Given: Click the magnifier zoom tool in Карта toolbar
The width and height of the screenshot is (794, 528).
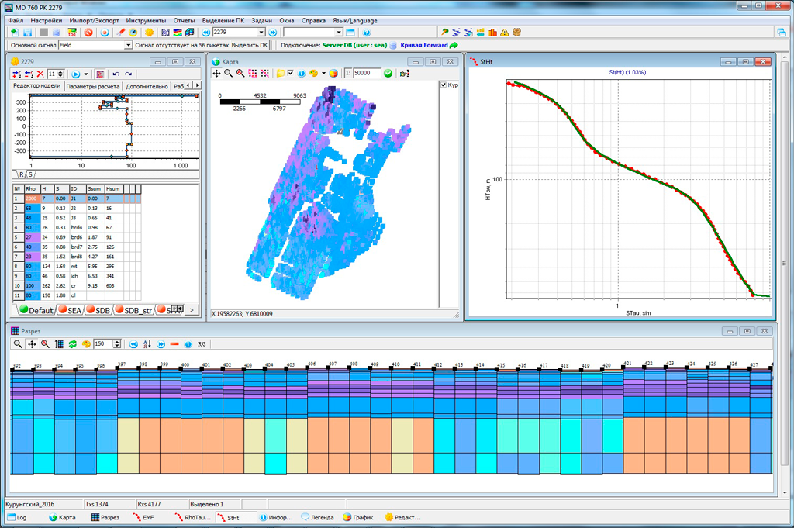Looking at the screenshot, I should (x=229, y=73).
